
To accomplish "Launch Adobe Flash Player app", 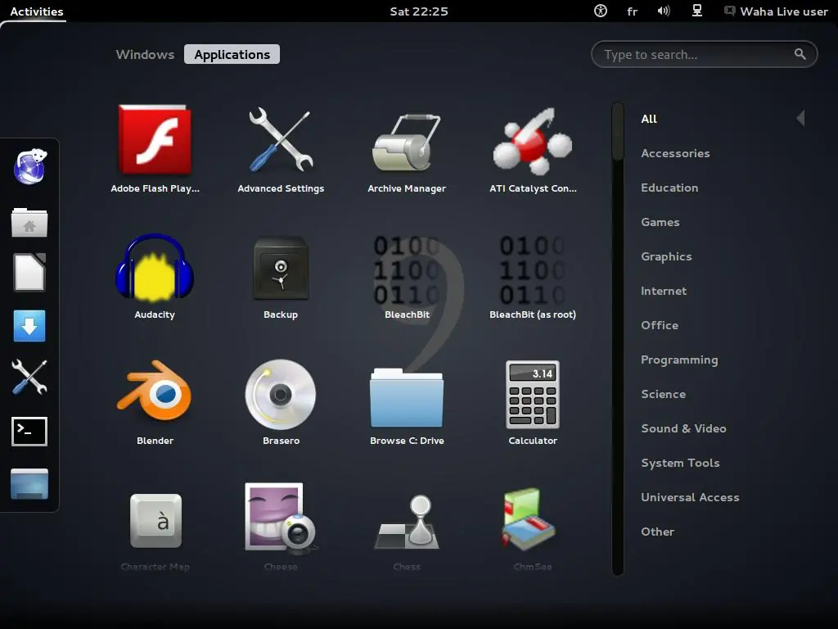I will pyautogui.click(x=155, y=149).
